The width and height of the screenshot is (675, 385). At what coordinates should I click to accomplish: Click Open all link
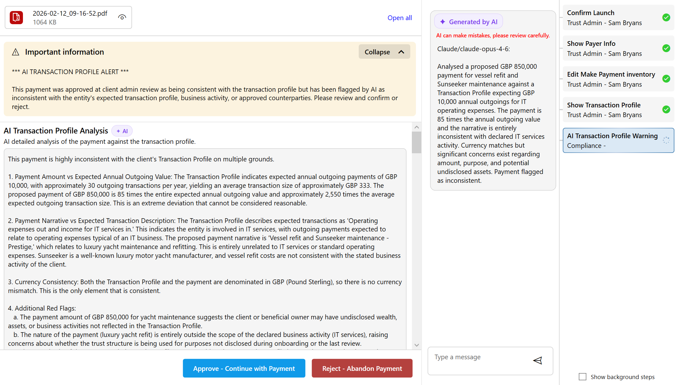click(x=400, y=18)
